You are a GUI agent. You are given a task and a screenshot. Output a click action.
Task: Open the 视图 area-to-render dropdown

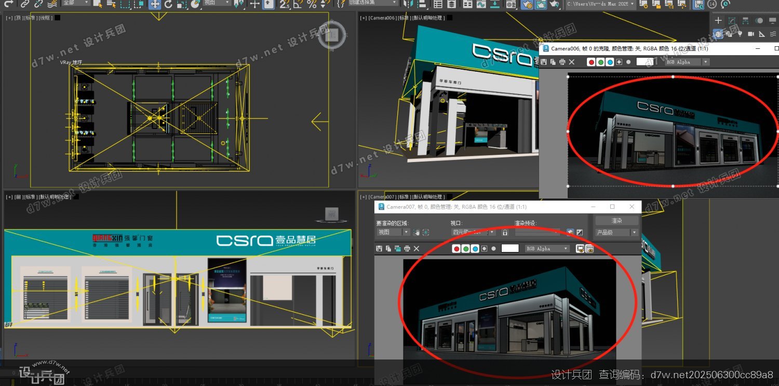[394, 232]
